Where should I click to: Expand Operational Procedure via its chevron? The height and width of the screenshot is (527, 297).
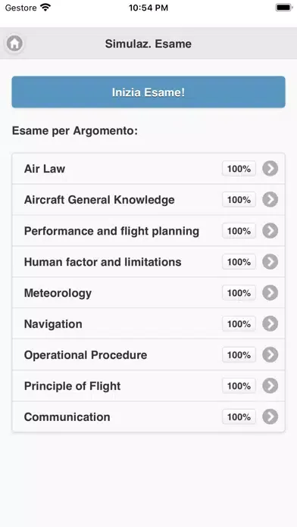270,355
